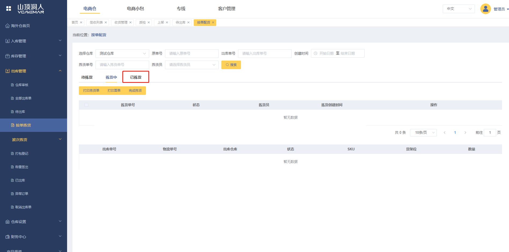Go to the previous page arrow
Screen dimensions: 509x252
(x=445, y=133)
